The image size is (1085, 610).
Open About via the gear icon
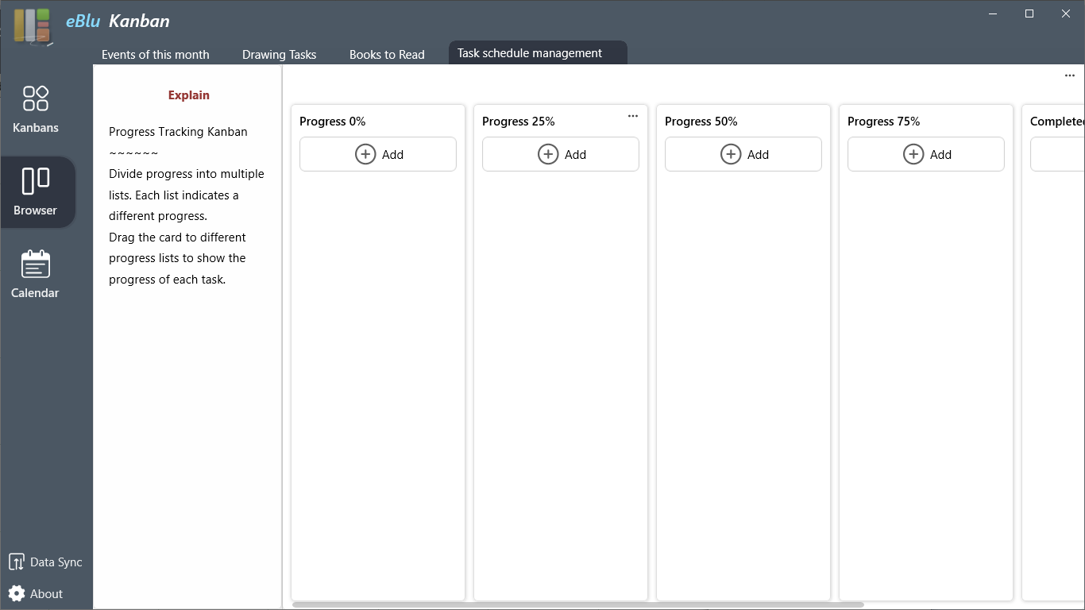click(x=16, y=593)
